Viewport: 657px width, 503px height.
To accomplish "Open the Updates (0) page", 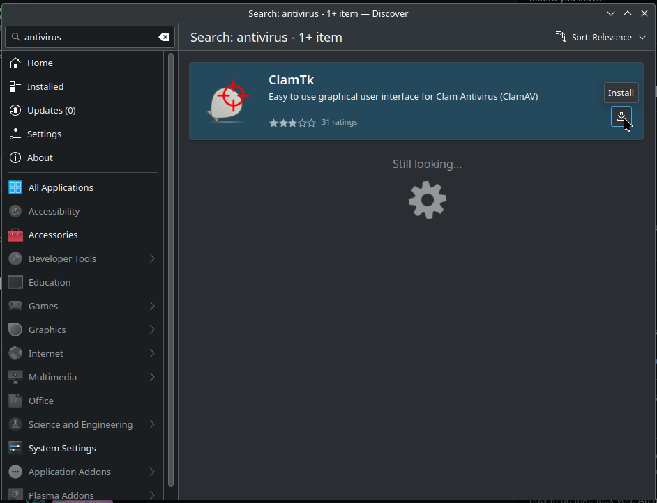I will click(82, 110).
